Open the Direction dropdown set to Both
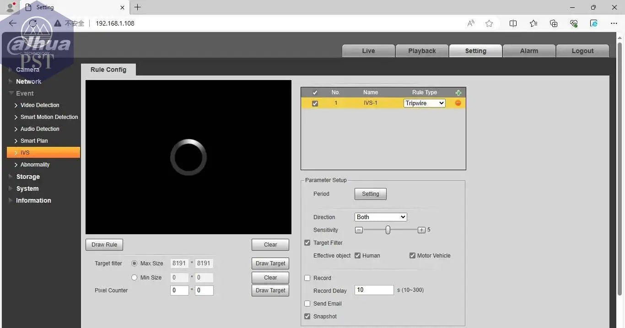The width and height of the screenshot is (625, 328). (381, 217)
